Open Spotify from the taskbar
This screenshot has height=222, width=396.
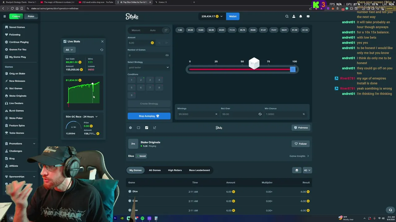(x=142, y=218)
